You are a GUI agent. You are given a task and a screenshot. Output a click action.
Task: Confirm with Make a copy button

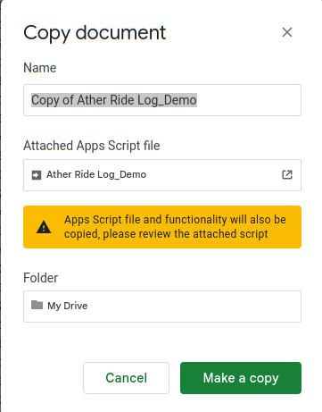(x=241, y=378)
